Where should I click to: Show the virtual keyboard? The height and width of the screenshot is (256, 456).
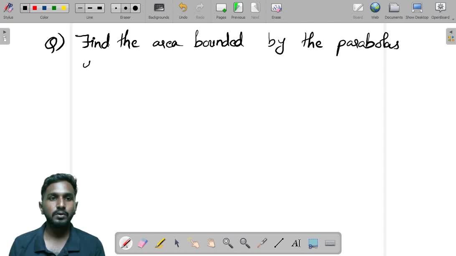tap(330, 243)
